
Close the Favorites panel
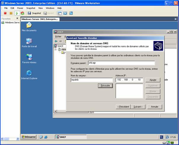coord(17,18)
